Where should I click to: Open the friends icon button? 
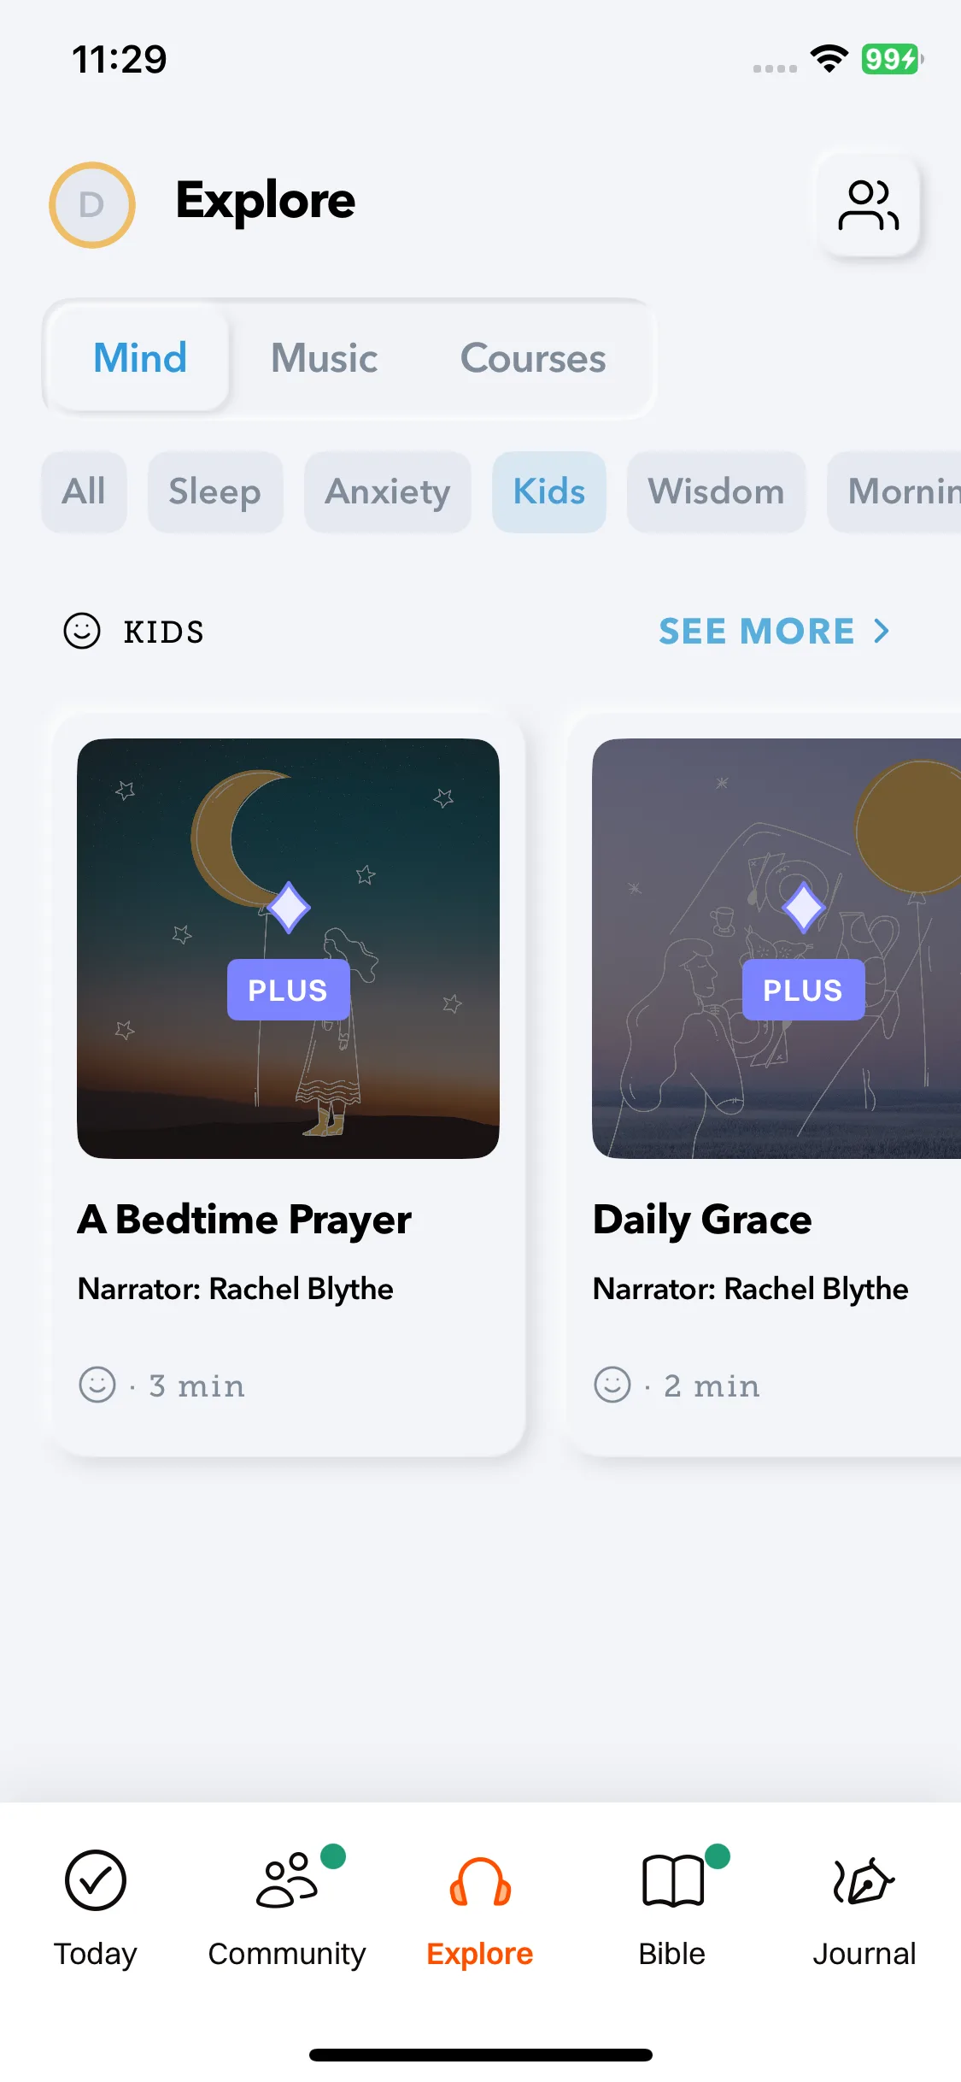869,205
